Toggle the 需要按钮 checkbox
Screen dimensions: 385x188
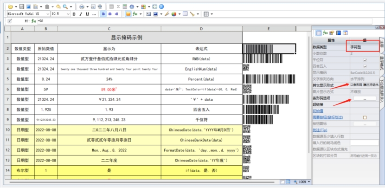(365, 117)
